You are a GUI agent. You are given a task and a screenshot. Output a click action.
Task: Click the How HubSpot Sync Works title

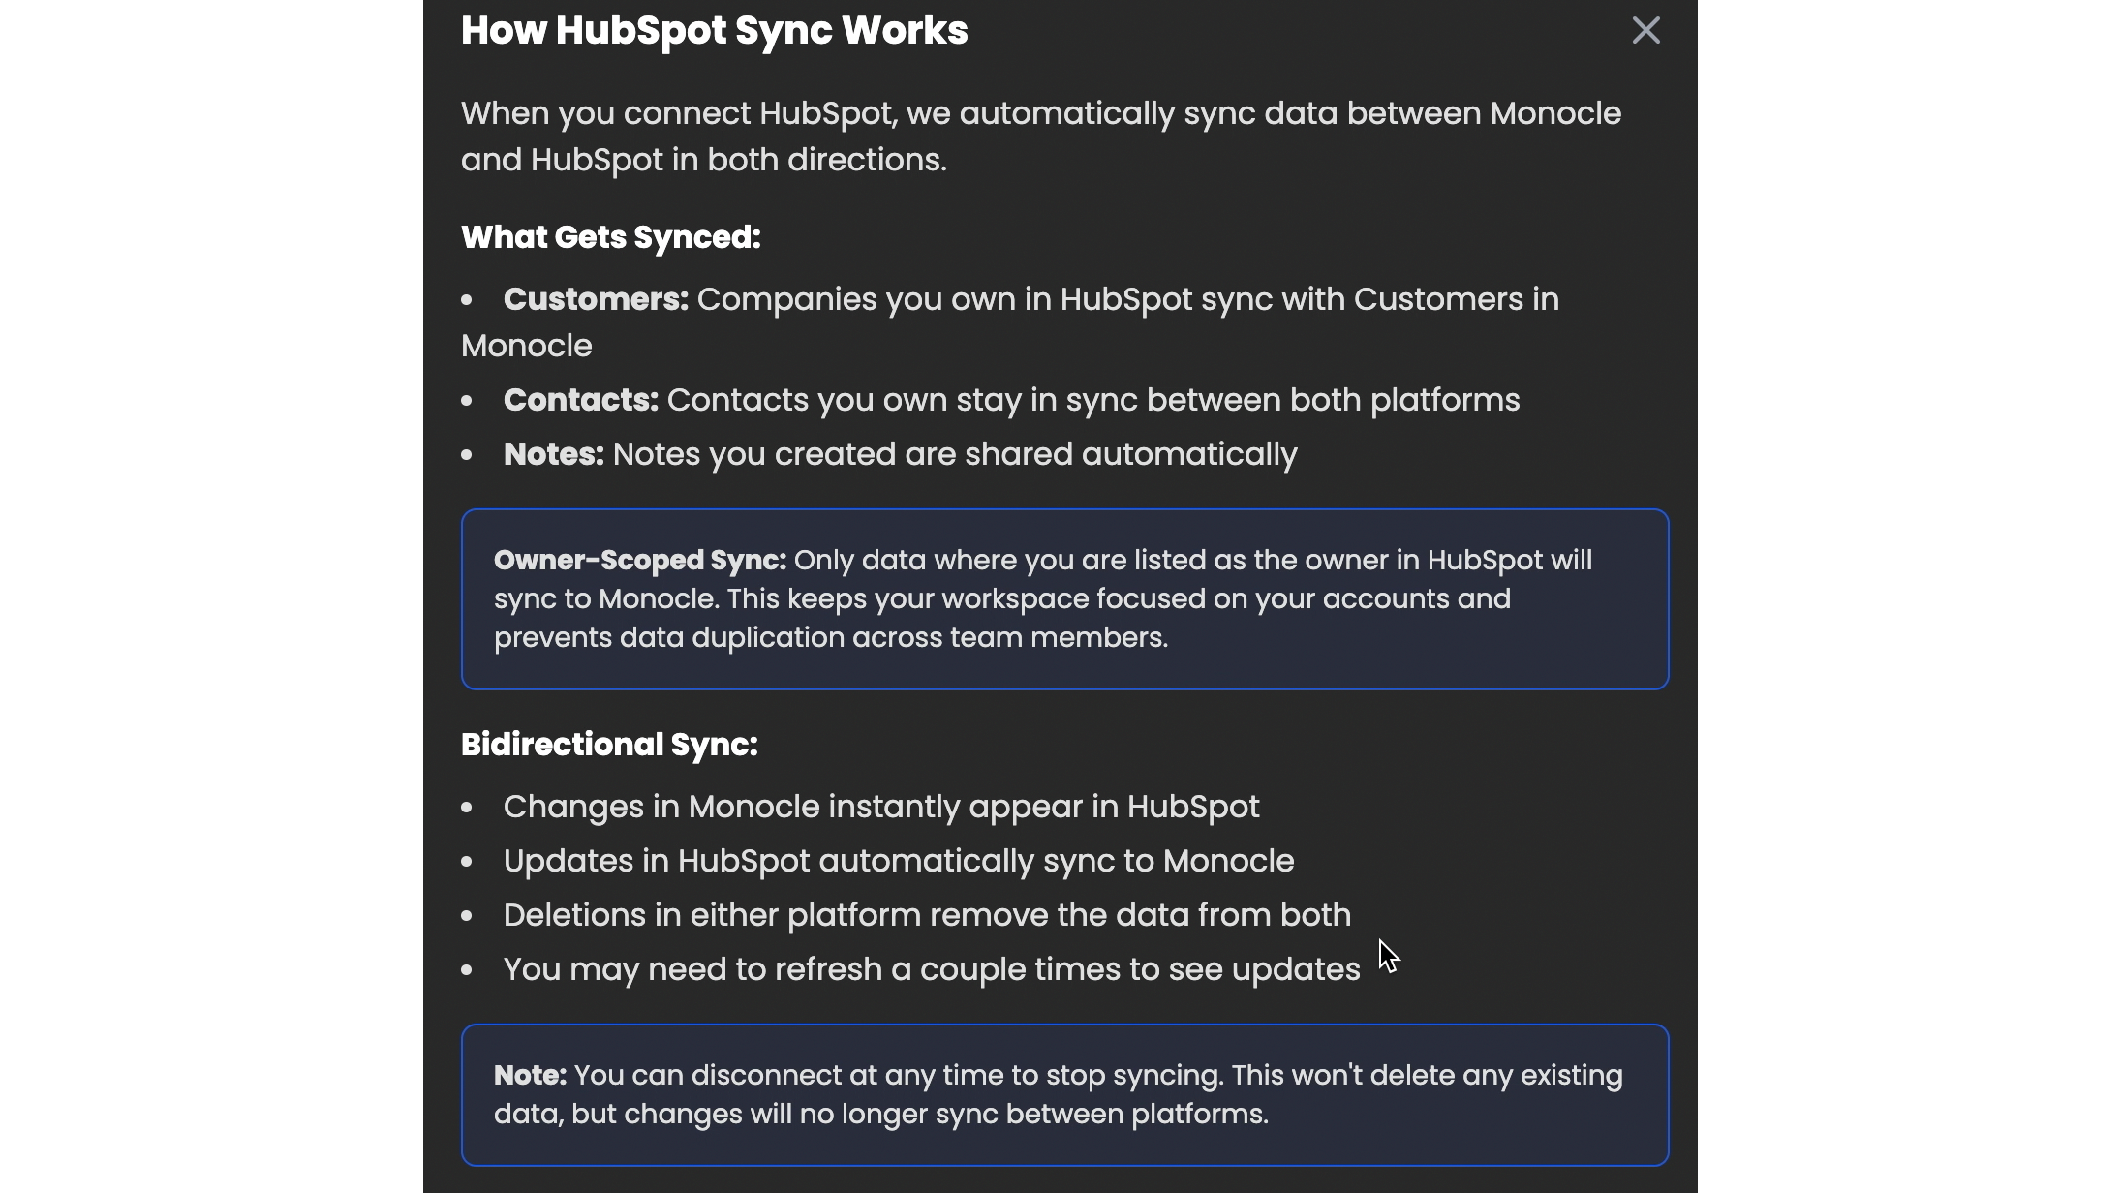[x=714, y=30]
